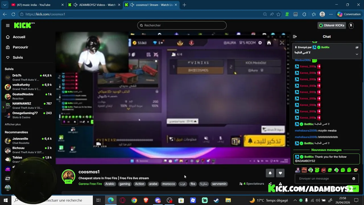Expand the pinned message chevron
The width and height of the screenshot is (364, 205).
[357, 54]
